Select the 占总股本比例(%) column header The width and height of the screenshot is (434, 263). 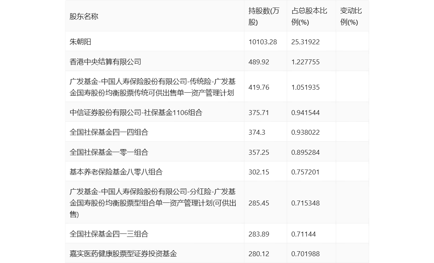309,17
